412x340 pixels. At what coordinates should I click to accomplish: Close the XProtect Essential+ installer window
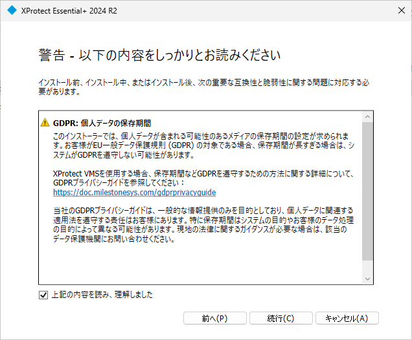click(x=401, y=10)
